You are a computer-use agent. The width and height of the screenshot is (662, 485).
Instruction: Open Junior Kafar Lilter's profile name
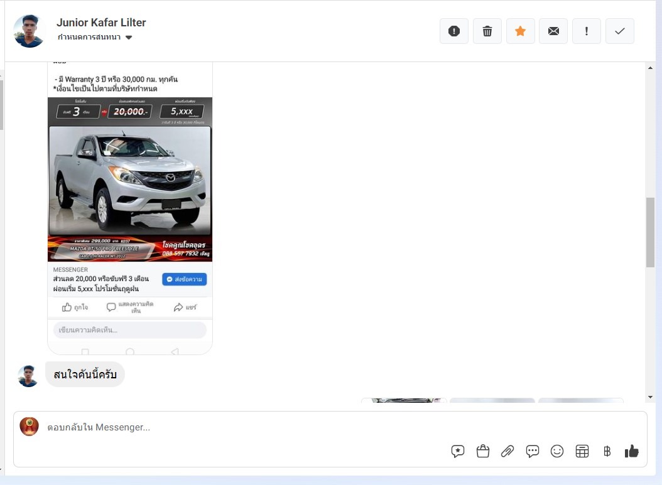coord(101,23)
